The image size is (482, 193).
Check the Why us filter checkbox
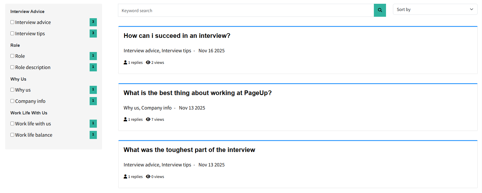tap(12, 90)
